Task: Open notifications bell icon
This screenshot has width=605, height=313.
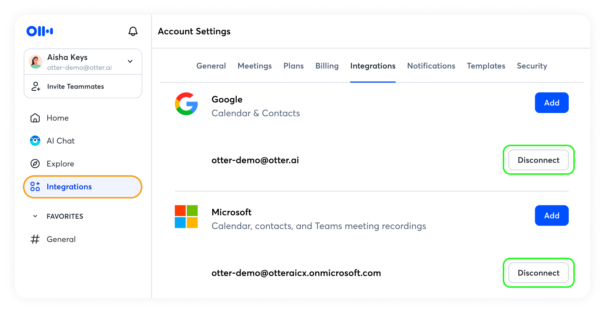Action: coord(133,31)
